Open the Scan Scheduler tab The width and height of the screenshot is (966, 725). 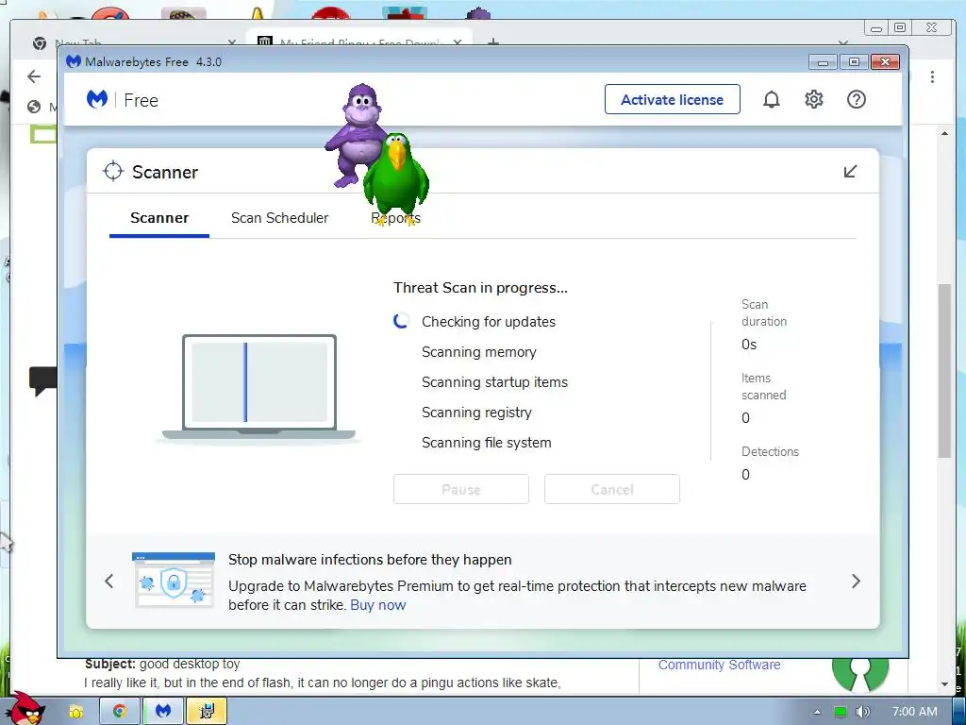point(279,218)
